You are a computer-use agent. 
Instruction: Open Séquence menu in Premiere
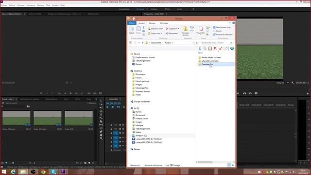tap(31, 5)
